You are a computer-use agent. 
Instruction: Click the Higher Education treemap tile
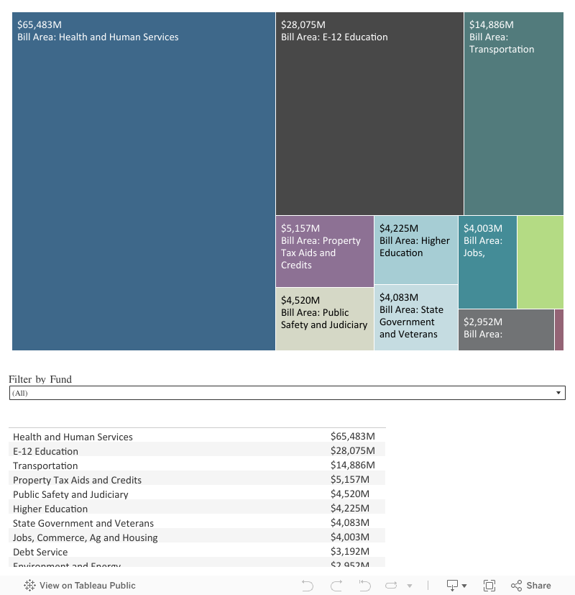point(415,250)
